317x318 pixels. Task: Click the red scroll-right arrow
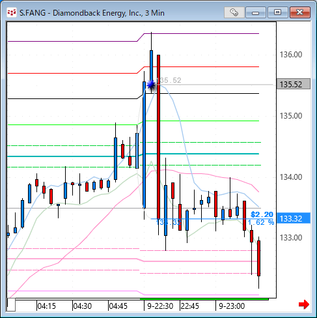coord(304,304)
